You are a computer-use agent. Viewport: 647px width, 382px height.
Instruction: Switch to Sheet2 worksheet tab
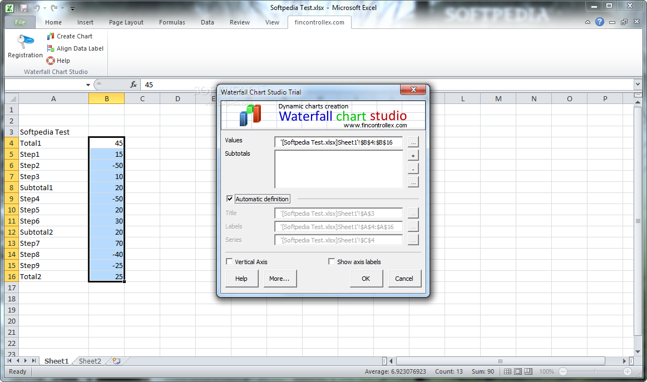[90, 361]
